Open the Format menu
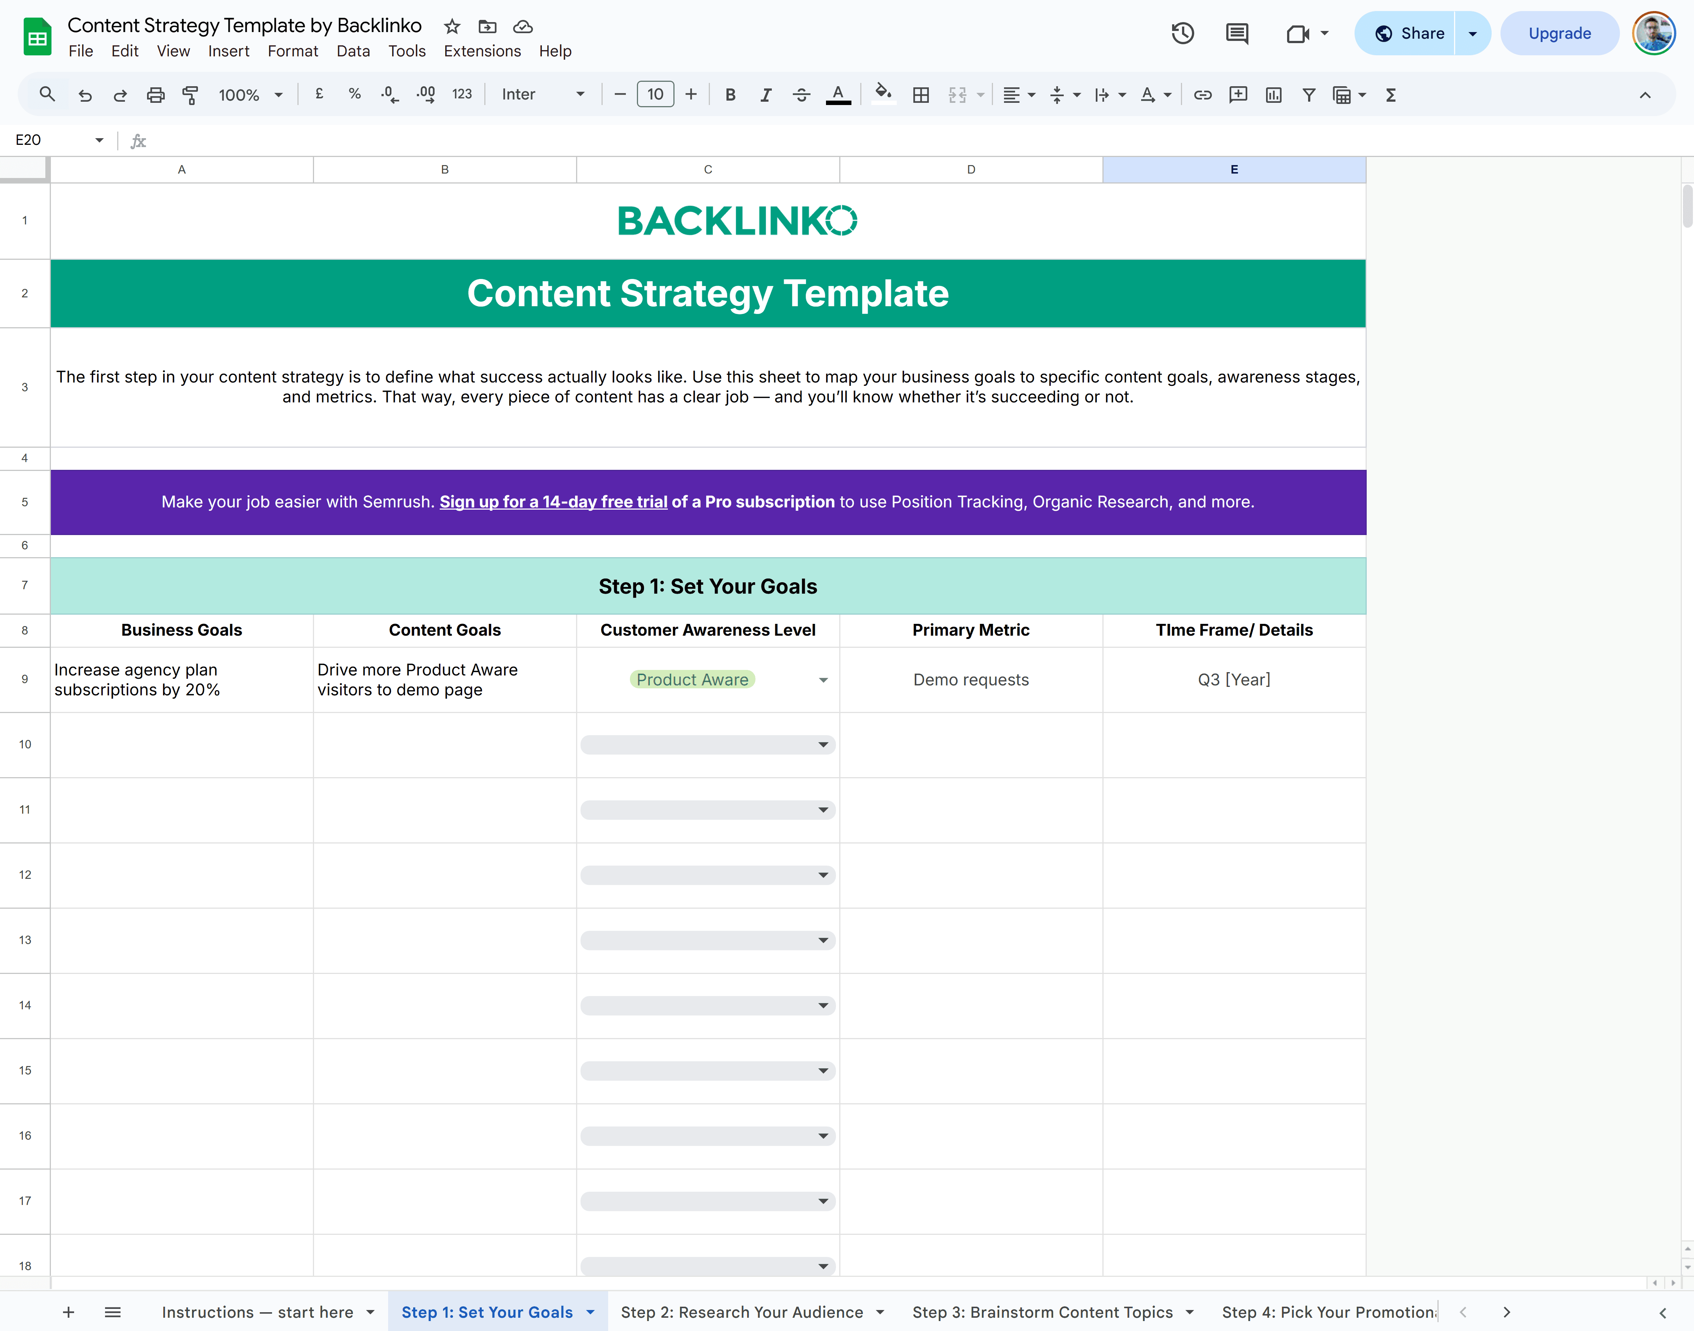This screenshot has height=1331, width=1694. click(292, 52)
